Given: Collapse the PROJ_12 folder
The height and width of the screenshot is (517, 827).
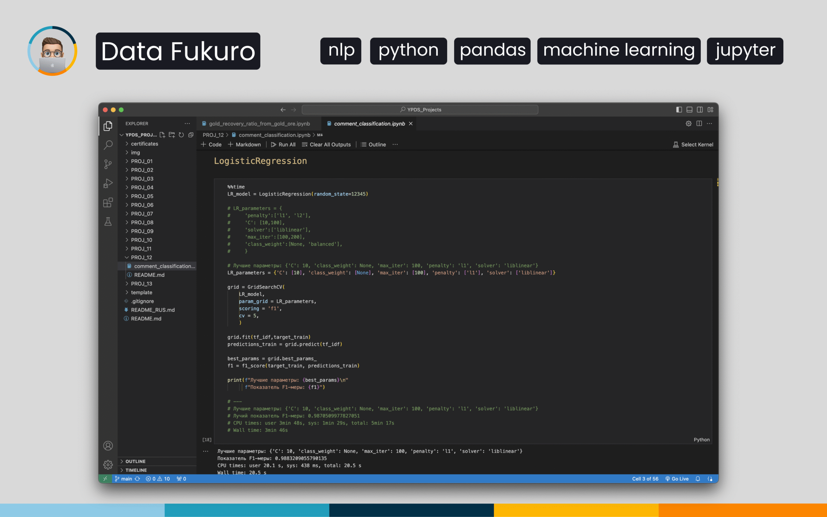Looking at the screenshot, I should coord(141,257).
